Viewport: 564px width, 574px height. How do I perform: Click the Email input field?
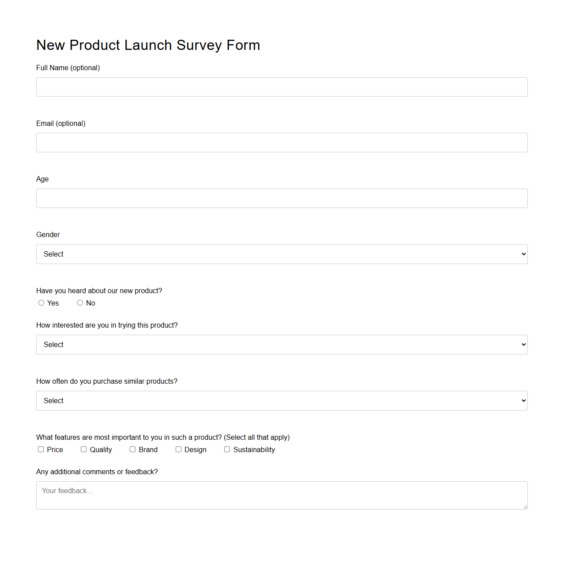pyautogui.click(x=282, y=143)
